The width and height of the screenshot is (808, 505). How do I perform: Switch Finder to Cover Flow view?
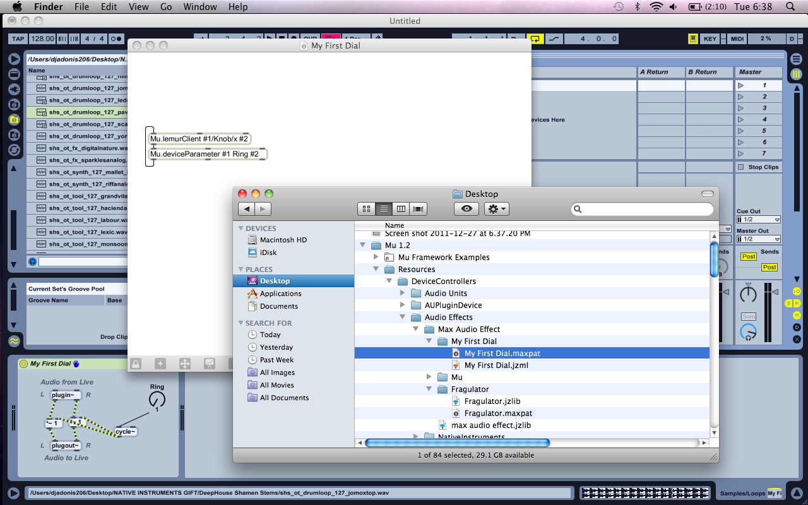418,209
